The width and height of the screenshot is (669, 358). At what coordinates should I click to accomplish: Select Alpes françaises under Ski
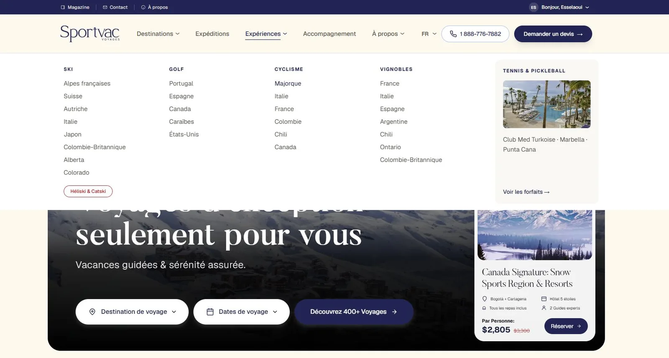click(87, 84)
